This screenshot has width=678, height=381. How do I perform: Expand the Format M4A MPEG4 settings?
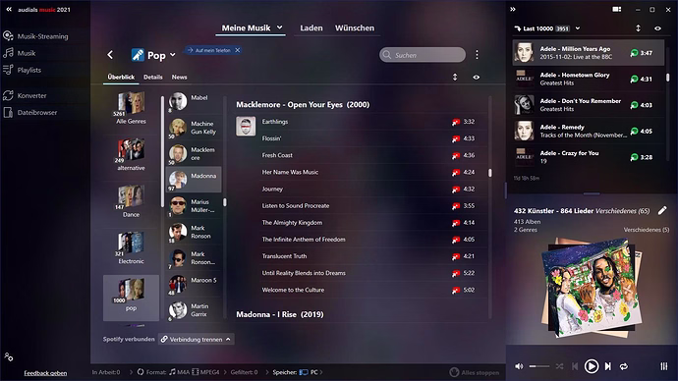(x=225, y=372)
